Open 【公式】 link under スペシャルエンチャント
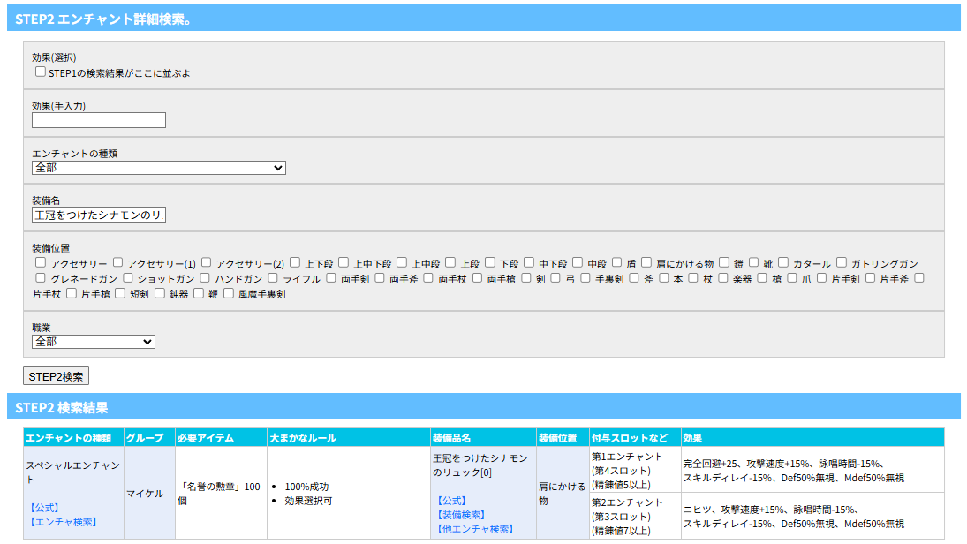Screen dimensions: 967x544 (x=43, y=508)
